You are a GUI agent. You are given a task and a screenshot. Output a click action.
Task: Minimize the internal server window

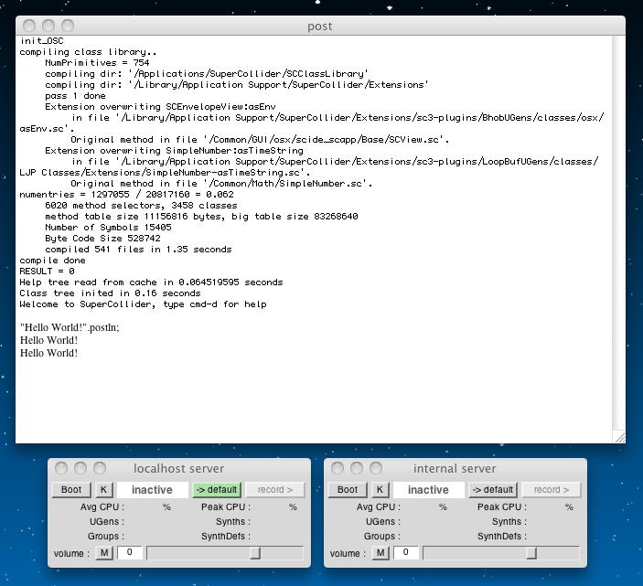coord(357,468)
